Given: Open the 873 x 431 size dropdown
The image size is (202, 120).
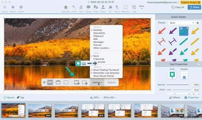Looking at the screenshot, I should pos(109,98).
